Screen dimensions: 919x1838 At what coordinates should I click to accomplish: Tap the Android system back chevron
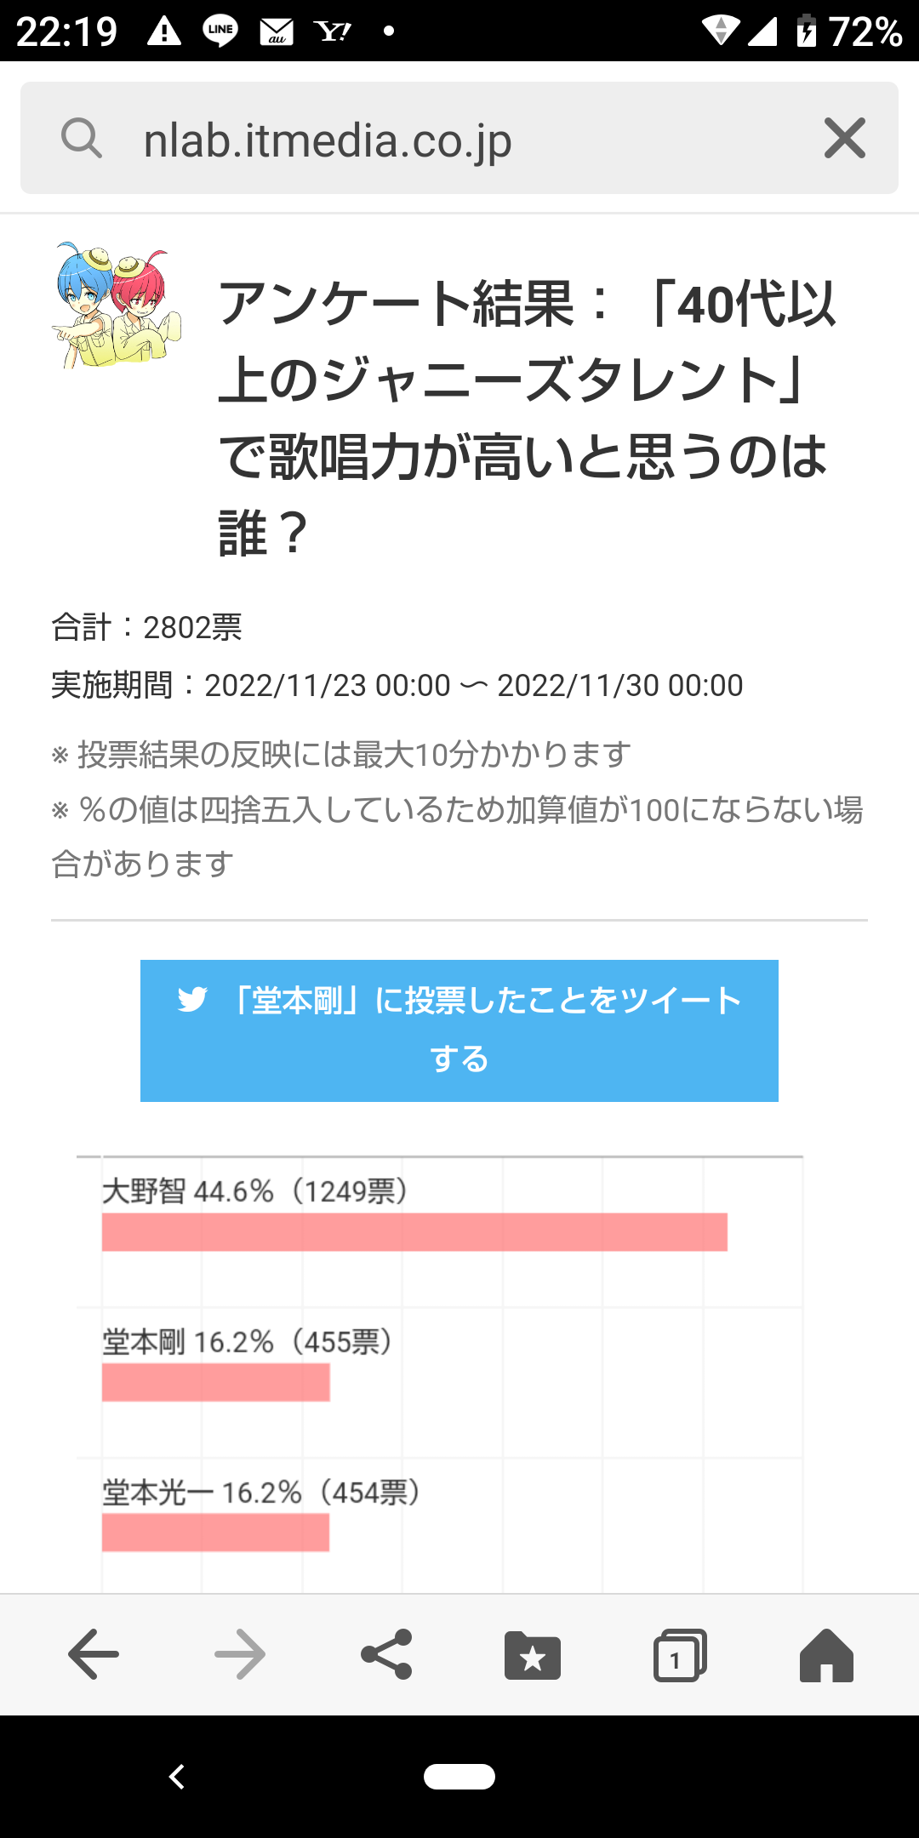(177, 1777)
